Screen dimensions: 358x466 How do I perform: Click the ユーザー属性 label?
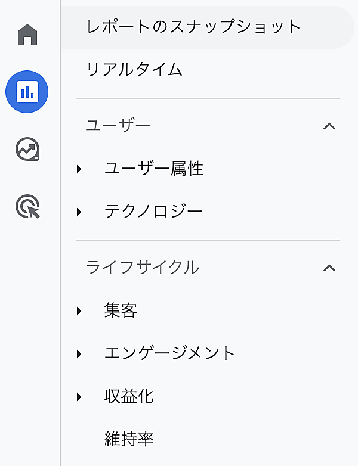click(154, 169)
